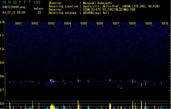
Task: Click the yellow intensity burst below 0003
Action: coord(52,106)
